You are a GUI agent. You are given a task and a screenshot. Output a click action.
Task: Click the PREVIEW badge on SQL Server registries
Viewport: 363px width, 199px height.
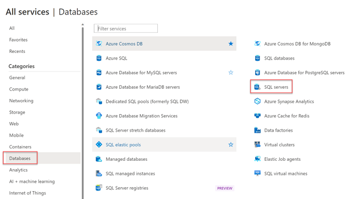224,188
